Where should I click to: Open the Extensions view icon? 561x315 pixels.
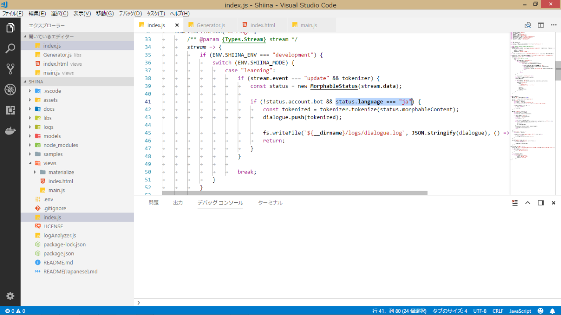(10, 110)
